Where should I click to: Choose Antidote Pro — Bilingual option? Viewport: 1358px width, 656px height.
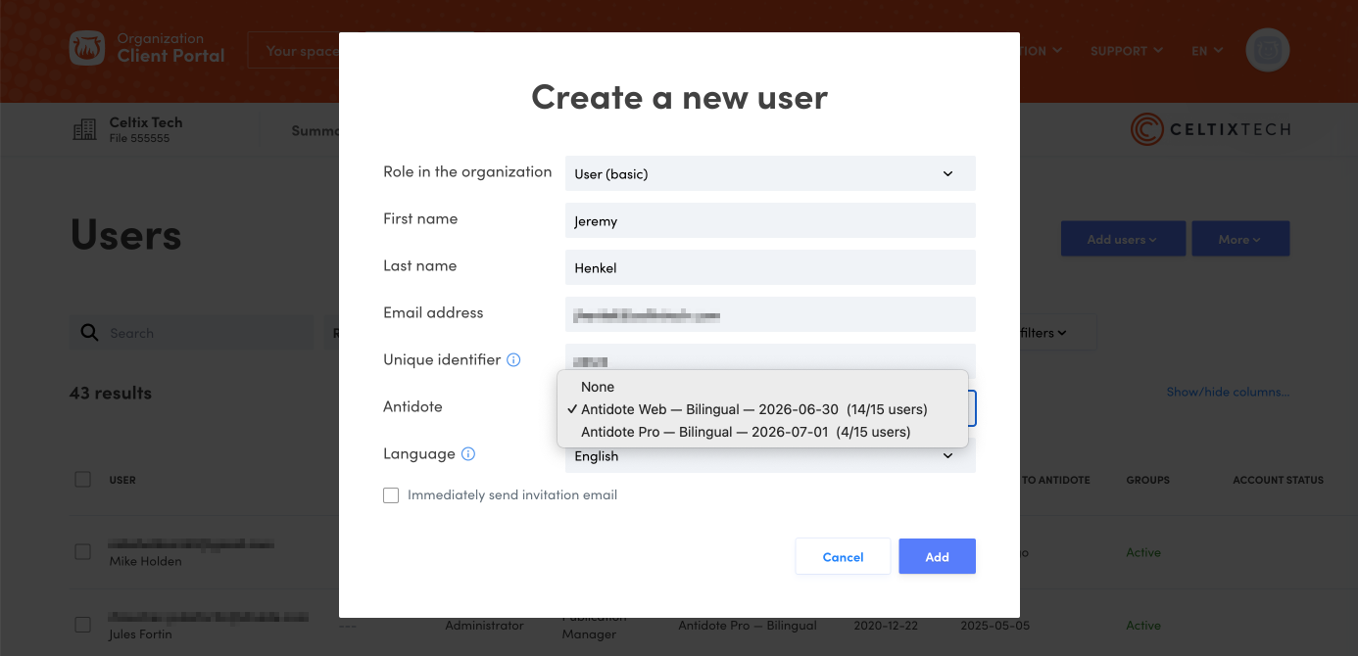click(745, 432)
